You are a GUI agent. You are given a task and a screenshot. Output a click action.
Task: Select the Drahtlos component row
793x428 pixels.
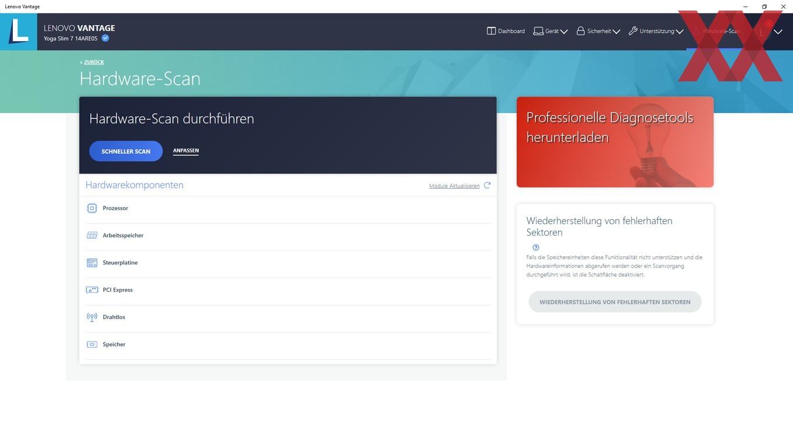[x=288, y=318]
